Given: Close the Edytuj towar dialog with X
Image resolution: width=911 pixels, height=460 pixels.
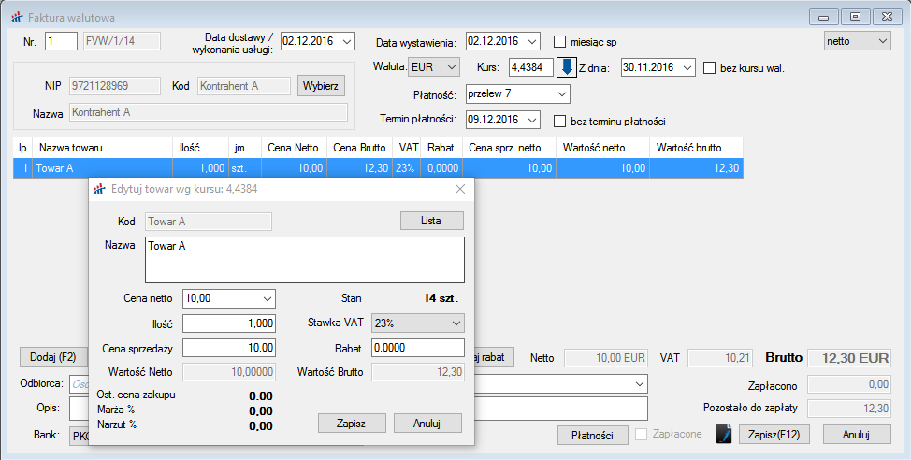Looking at the screenshot, I should pos(459,189).
